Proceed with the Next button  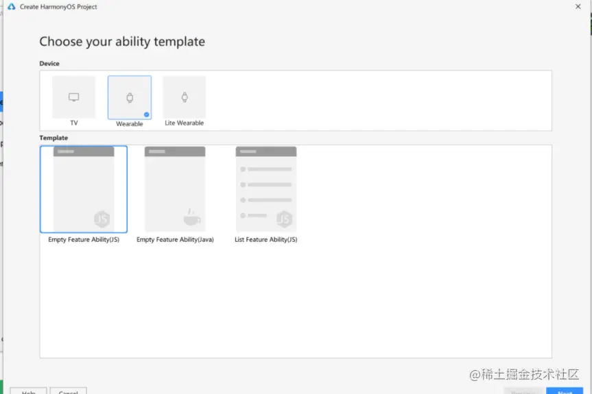point(565,391)
